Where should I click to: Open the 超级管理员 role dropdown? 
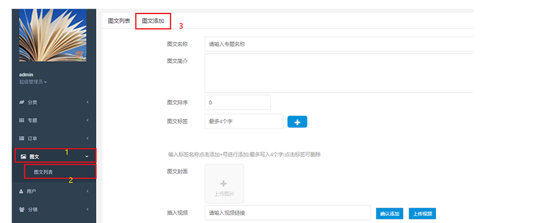(x=33, y=82)
